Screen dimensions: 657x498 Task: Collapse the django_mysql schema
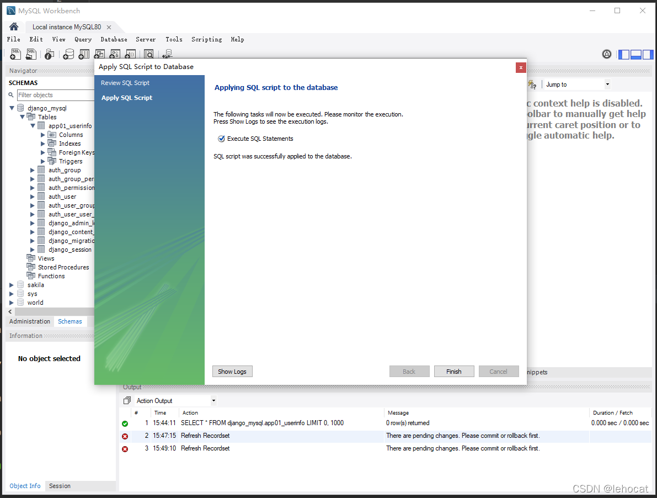click(12, 108)
